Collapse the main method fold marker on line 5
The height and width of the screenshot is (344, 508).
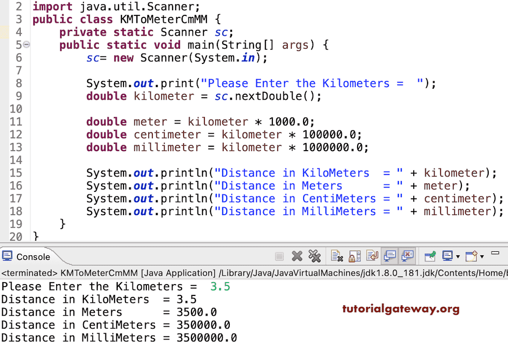[x=26, y=45]
